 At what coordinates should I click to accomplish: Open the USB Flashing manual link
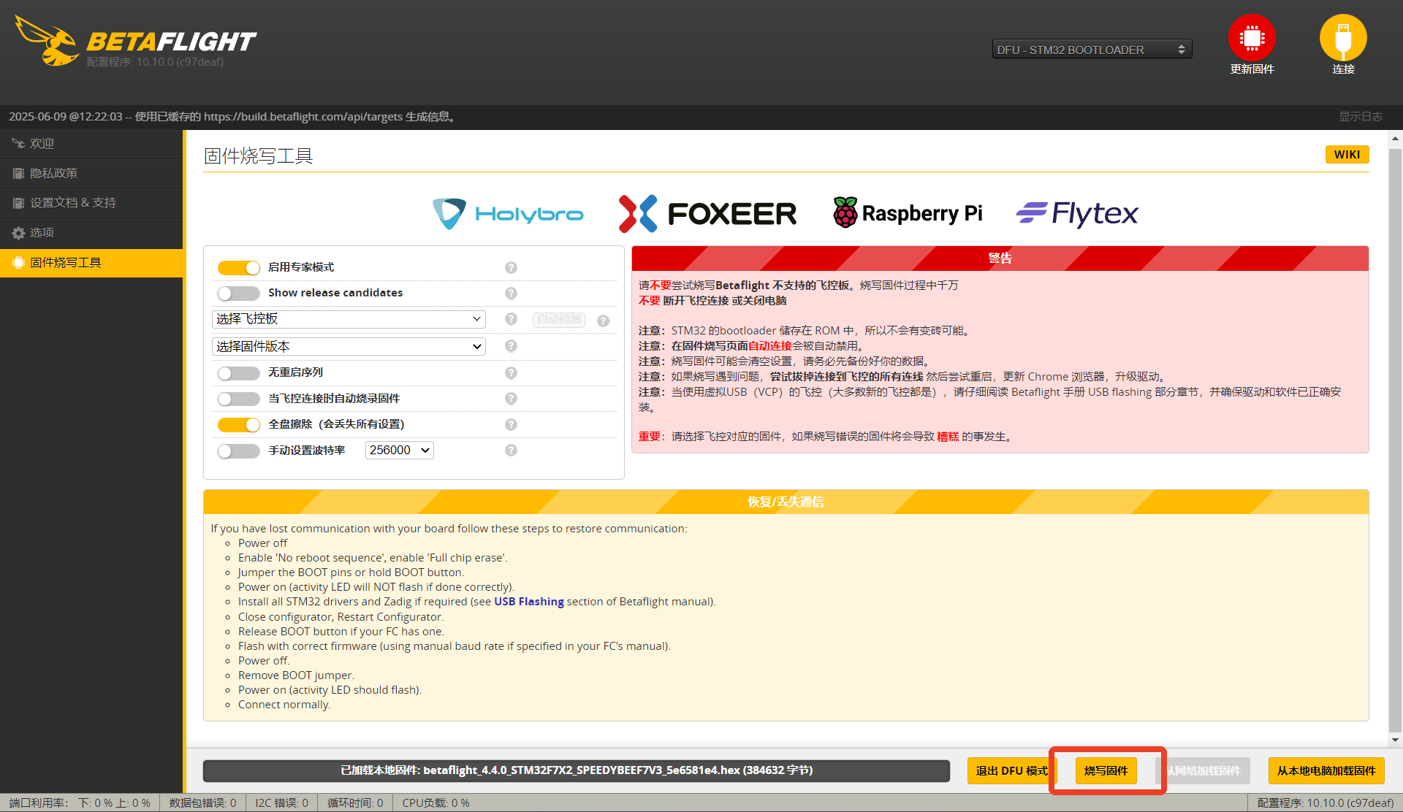point(529,602)
